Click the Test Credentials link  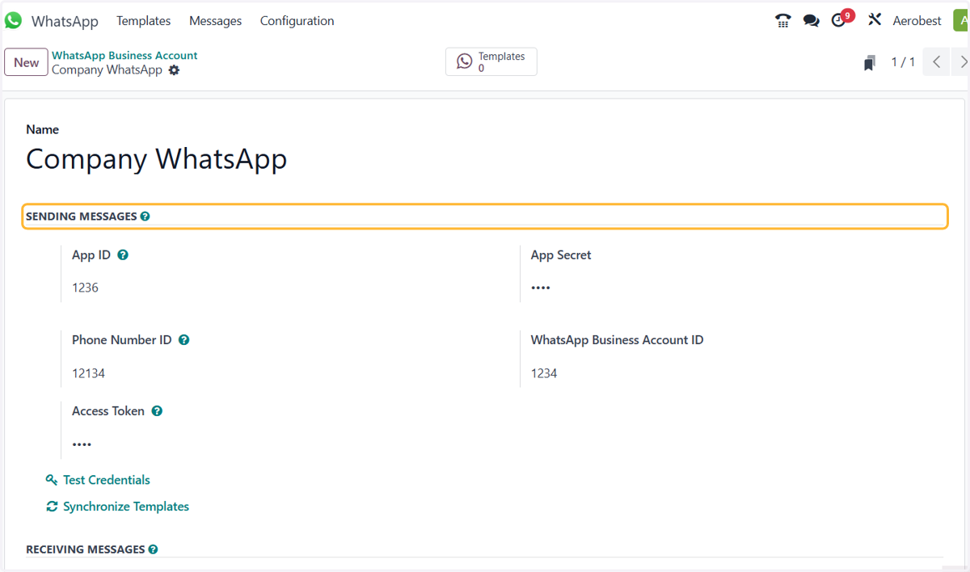point(107,480)
